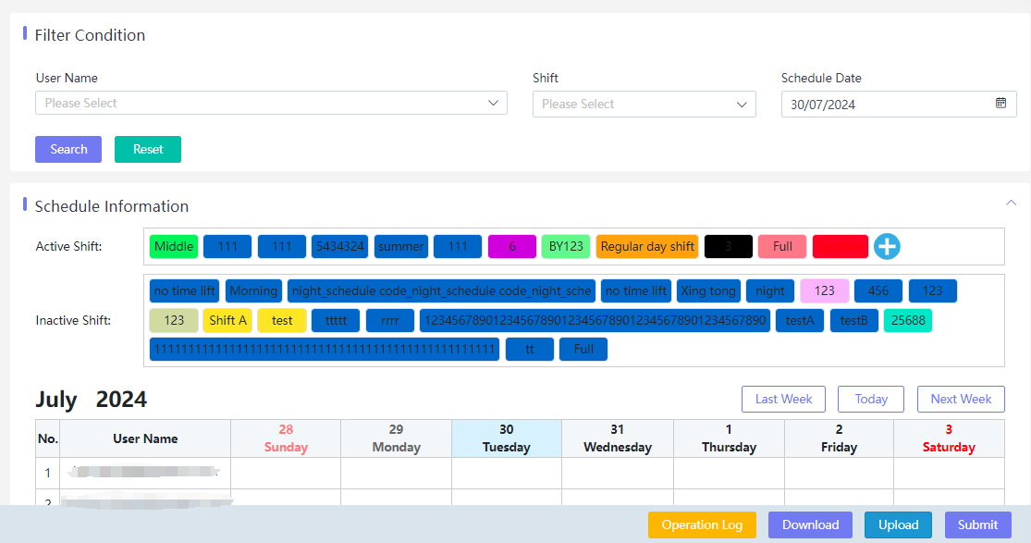Screen dimensions: 1031x543
Task: Select the magenta '6' active shift
Action: (x=511, y=246)
